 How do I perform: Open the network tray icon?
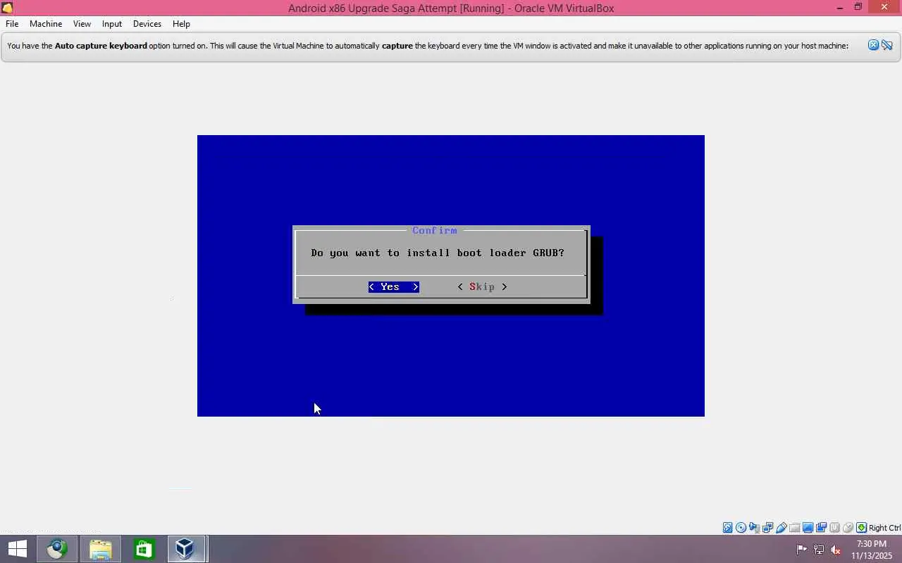(819, 549)
